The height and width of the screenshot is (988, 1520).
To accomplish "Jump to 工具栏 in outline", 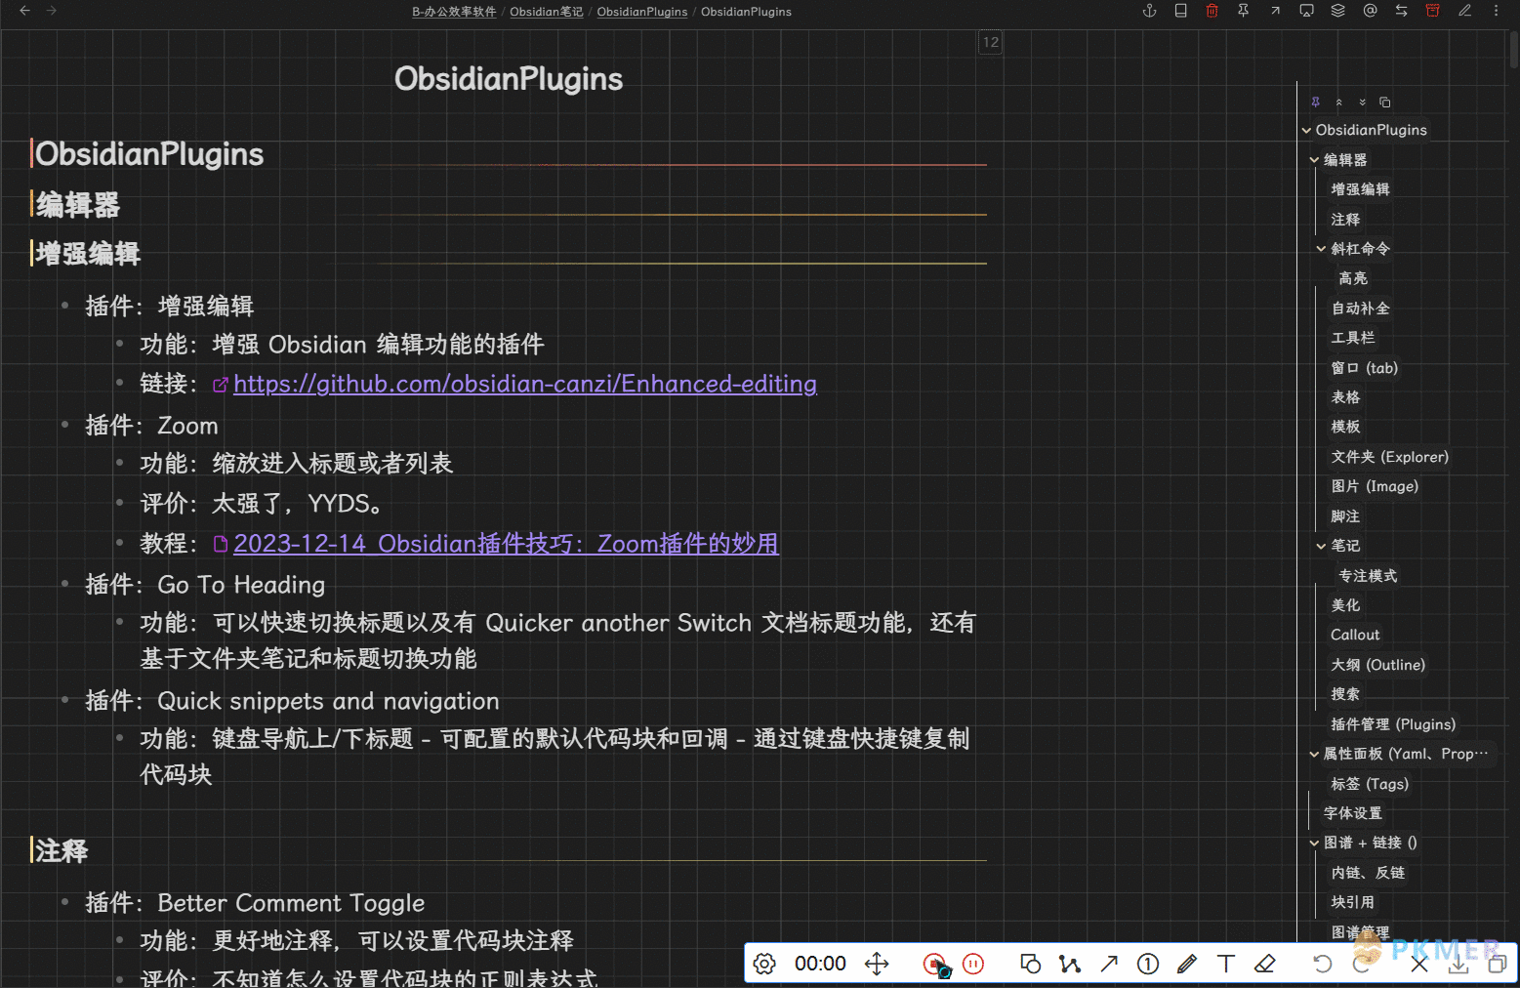I will 1352,338.
